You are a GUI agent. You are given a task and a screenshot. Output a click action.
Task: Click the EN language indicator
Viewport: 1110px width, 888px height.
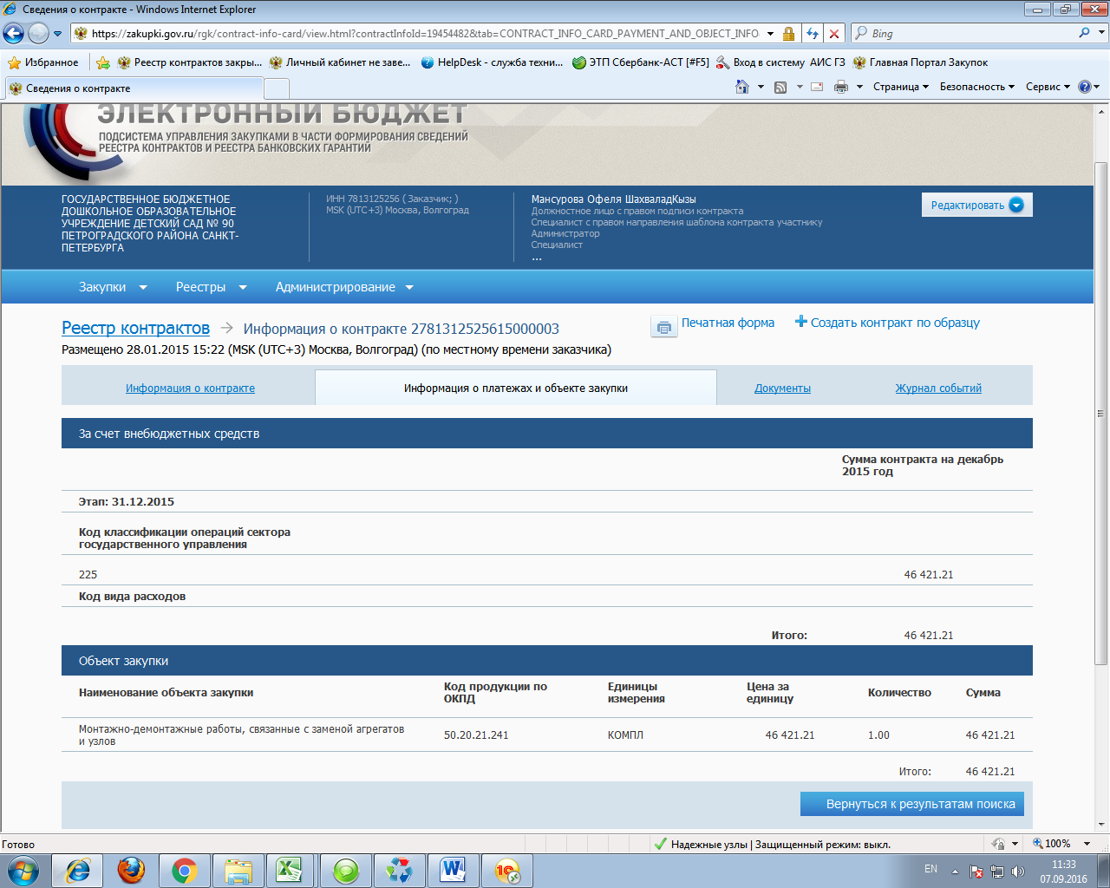pyautogui.click(x=930, y=869)
